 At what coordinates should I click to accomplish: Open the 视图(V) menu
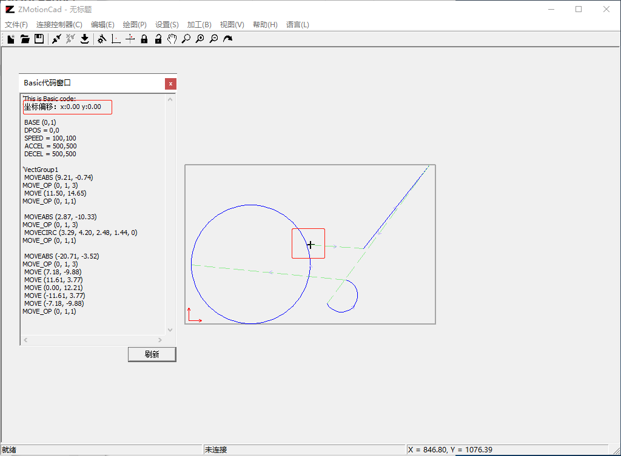coord(232,24)
